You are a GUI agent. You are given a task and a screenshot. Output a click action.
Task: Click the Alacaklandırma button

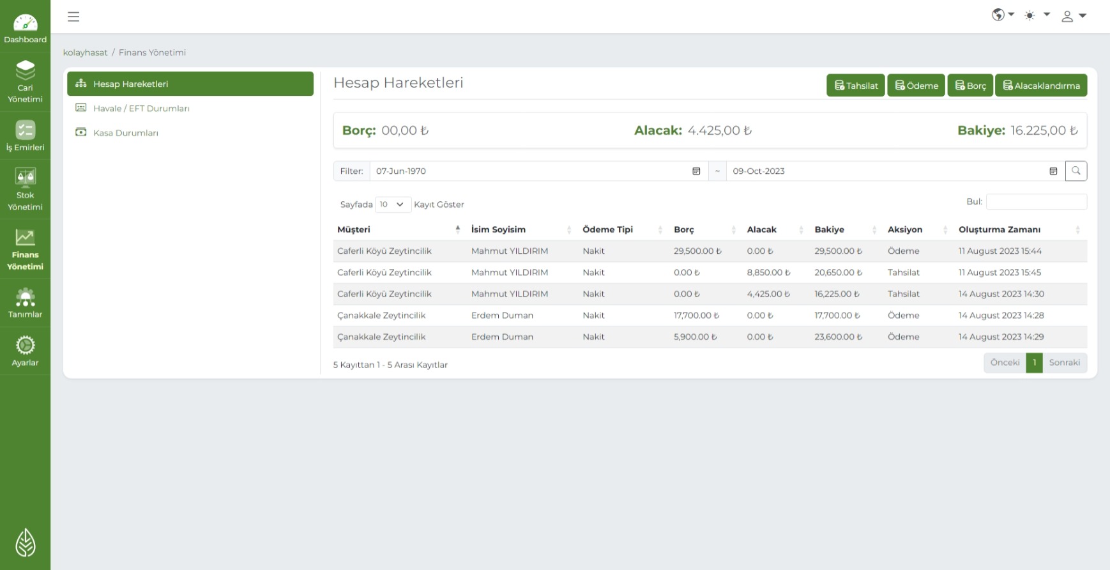[1041, 85]
